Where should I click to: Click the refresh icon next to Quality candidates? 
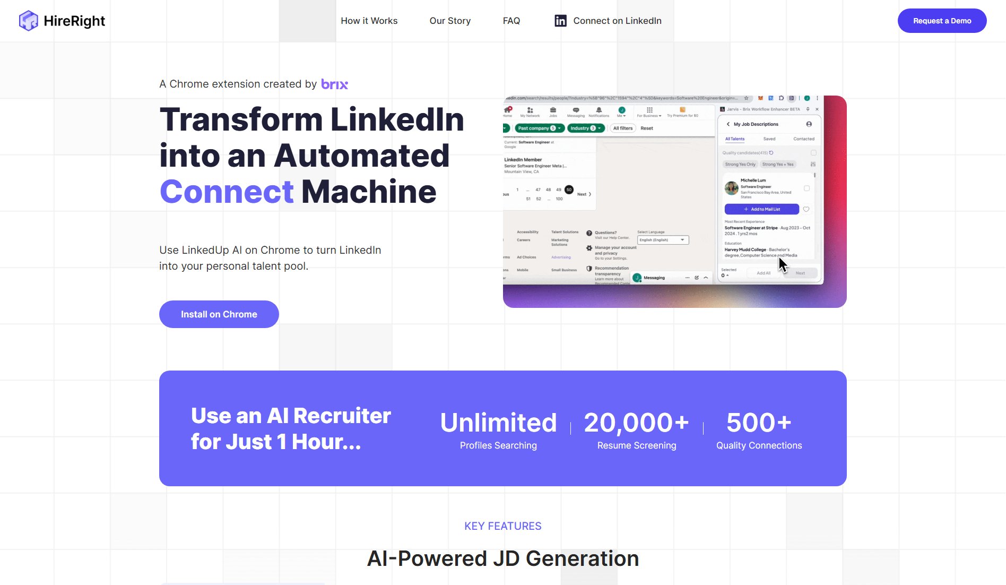point(771,153)
